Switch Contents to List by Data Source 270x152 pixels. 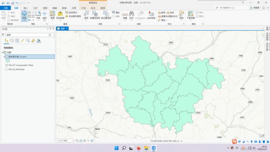(x=12, y=41)
